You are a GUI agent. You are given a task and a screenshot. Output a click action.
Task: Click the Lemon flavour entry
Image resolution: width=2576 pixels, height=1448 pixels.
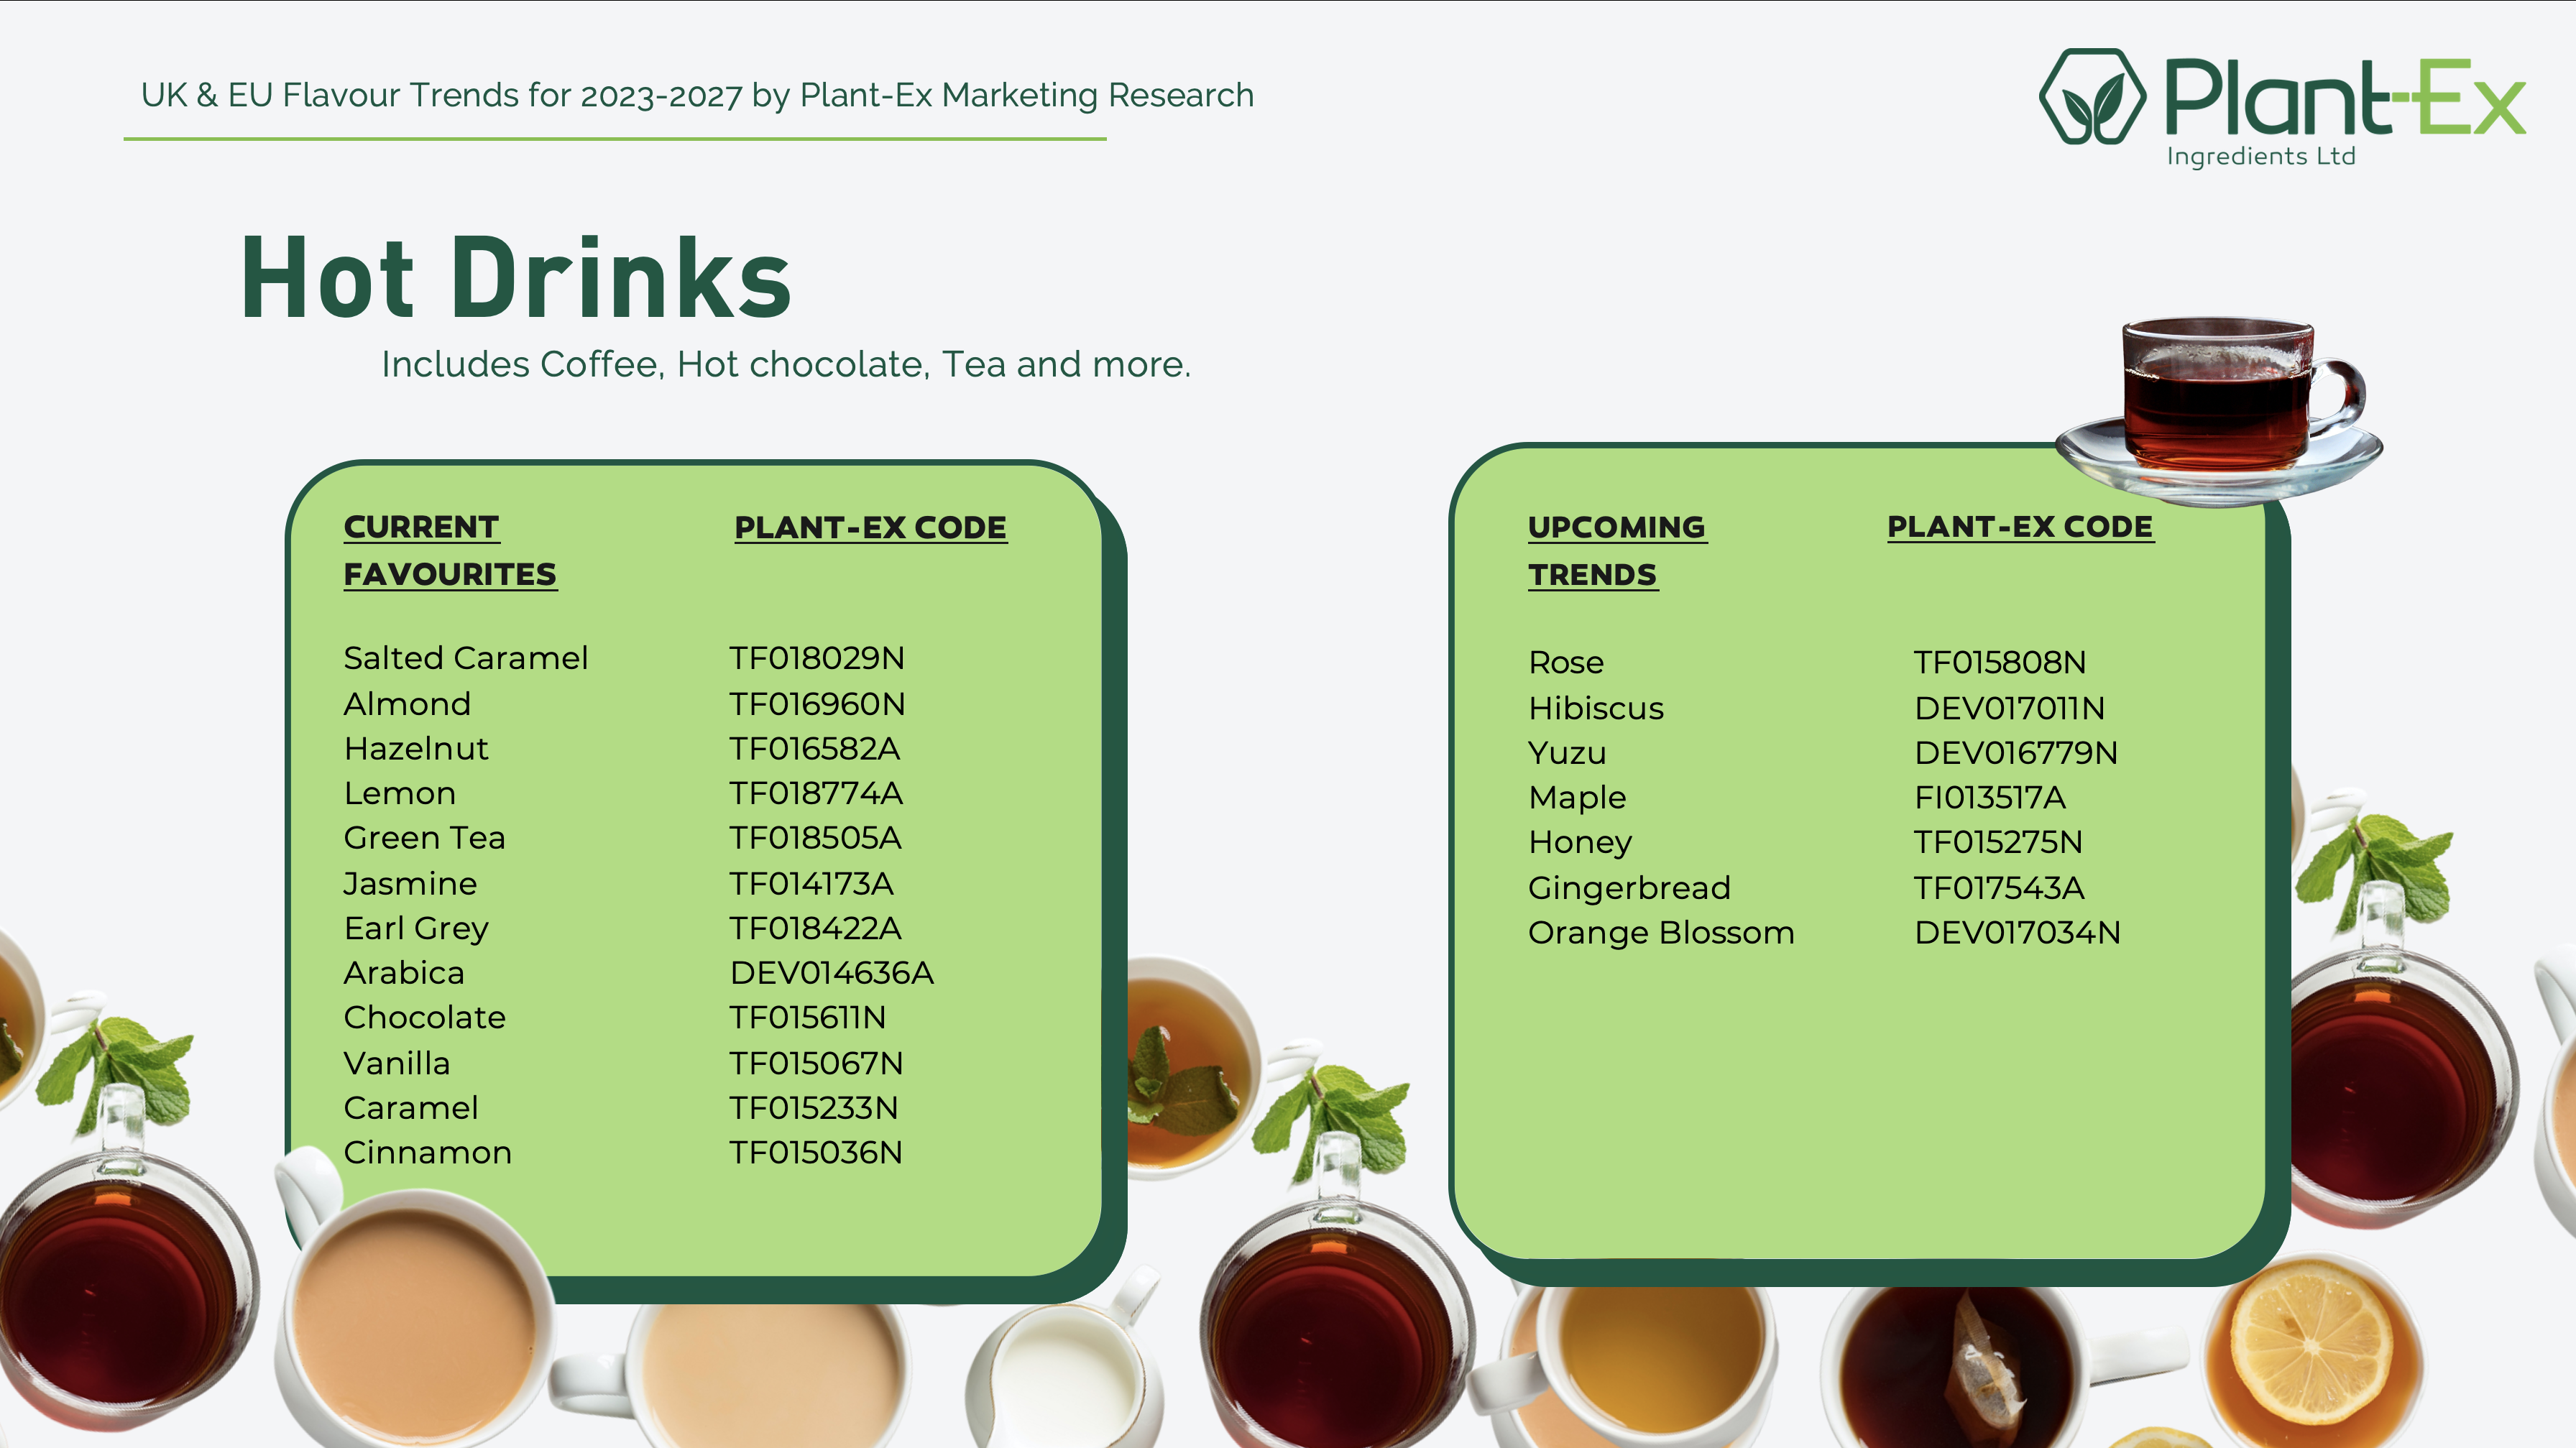pyautogui.click(x=399, y=793)
